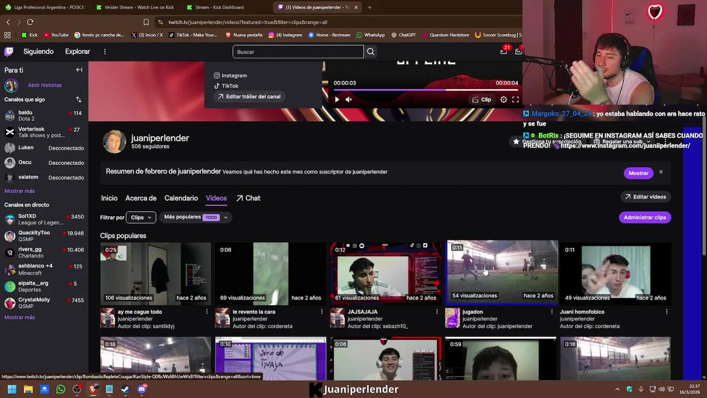The width and height of the screenshot is (707, 398).
Task: Open Vortexixok channel in the sidebar
Action: 44,132
